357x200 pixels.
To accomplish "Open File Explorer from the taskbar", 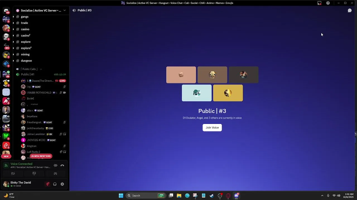I will click(x=179, y=196).
